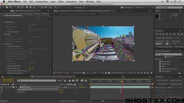
Task: Select the Rectangle shape tool
Action: pos(27,7)
